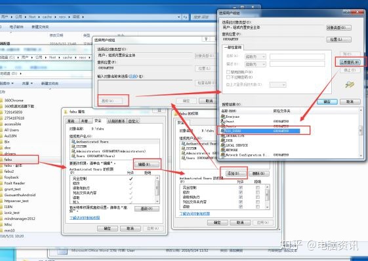Click the IIS_IUSRS group icon in search results
This screenshot has width=368, height=261.
click(223, 131)
